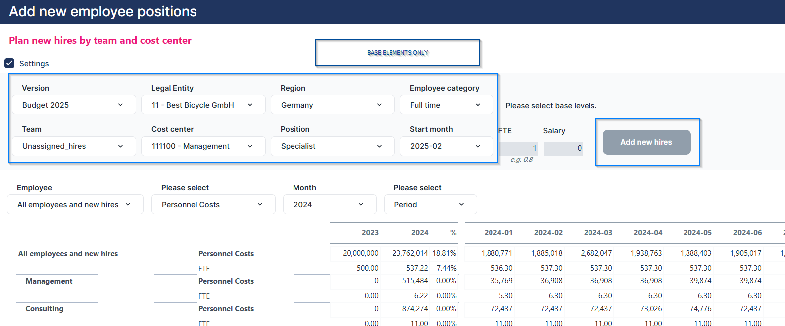Open the Region dropdown set to Germany
785x326 pixels.
[332, 105]
